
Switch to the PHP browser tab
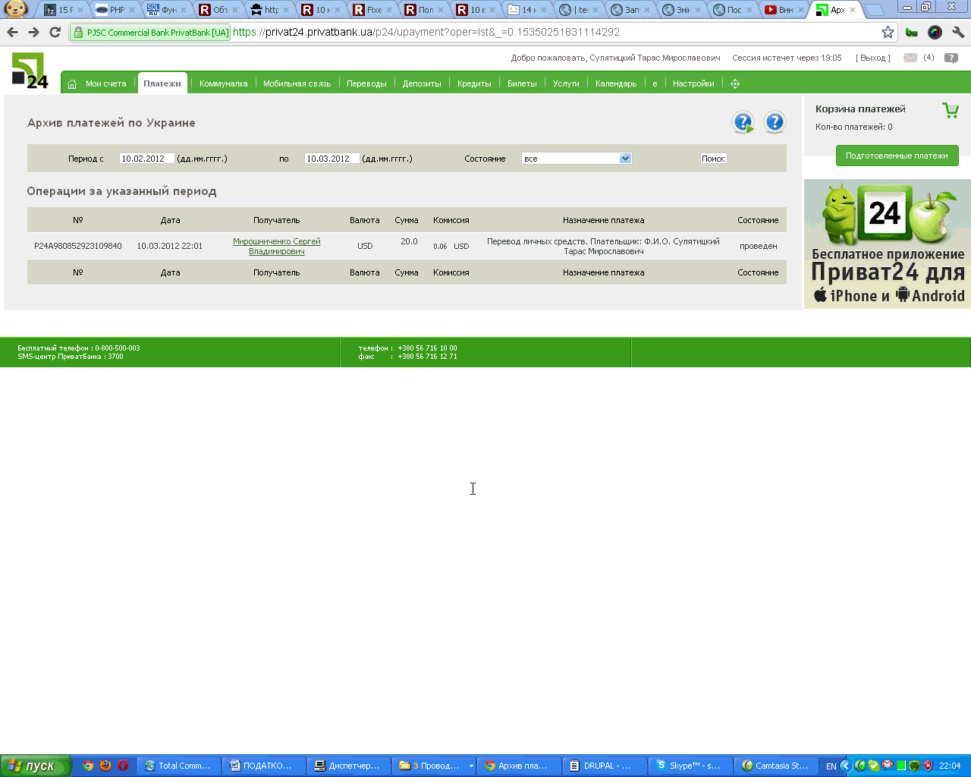click(115, 10)
